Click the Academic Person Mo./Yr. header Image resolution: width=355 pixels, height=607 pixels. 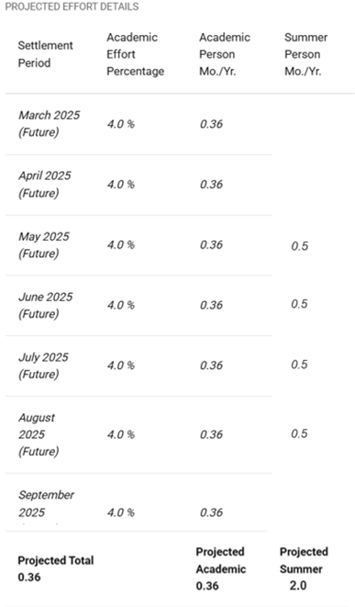(225, 54)
